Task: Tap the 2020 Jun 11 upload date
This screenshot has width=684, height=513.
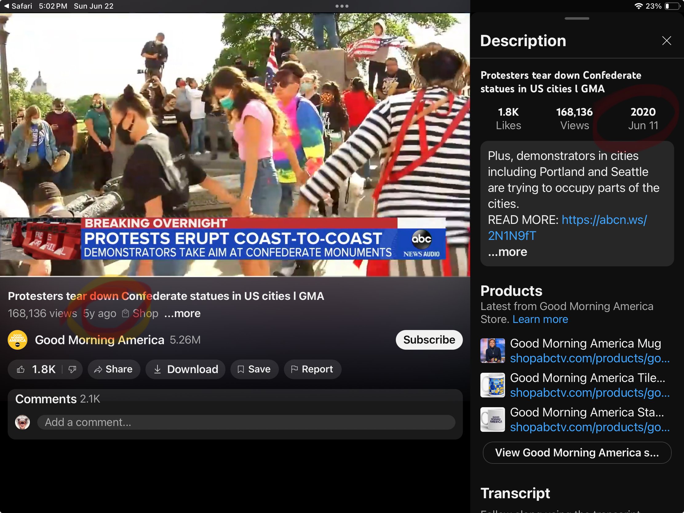Action: coord(643,118)
